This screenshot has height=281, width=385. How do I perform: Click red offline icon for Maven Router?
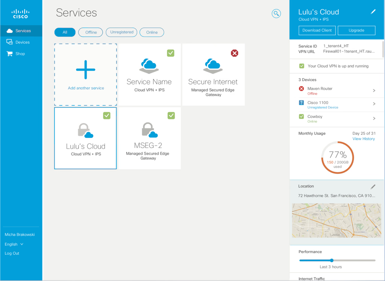click(301, 89)
